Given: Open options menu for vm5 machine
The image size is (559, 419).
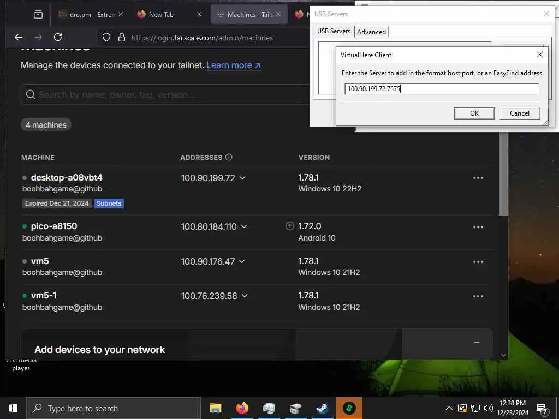Looking at the screenshot, I should [x=478, y=262].
